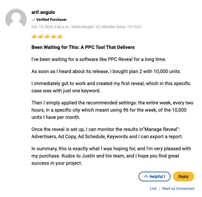The width and height of the screenshot is (202, 197).
Task: Select Mark as Unresolved
Action: click(178, 189)
